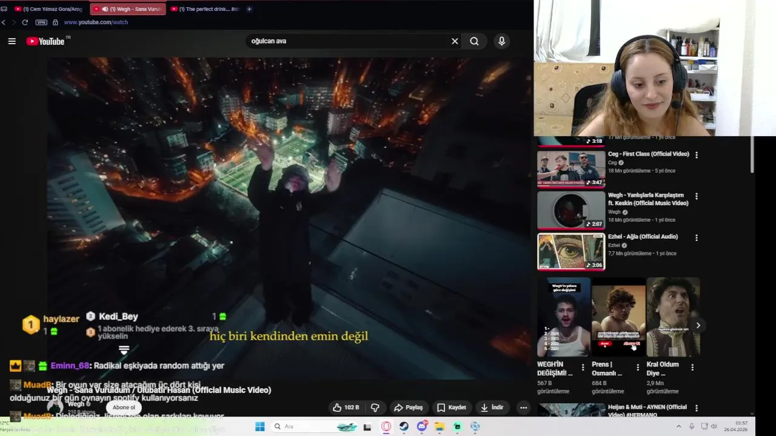Open the system tray volume icon
The width and height of the screenshot is (776, 436).
[x=714, y=426]
